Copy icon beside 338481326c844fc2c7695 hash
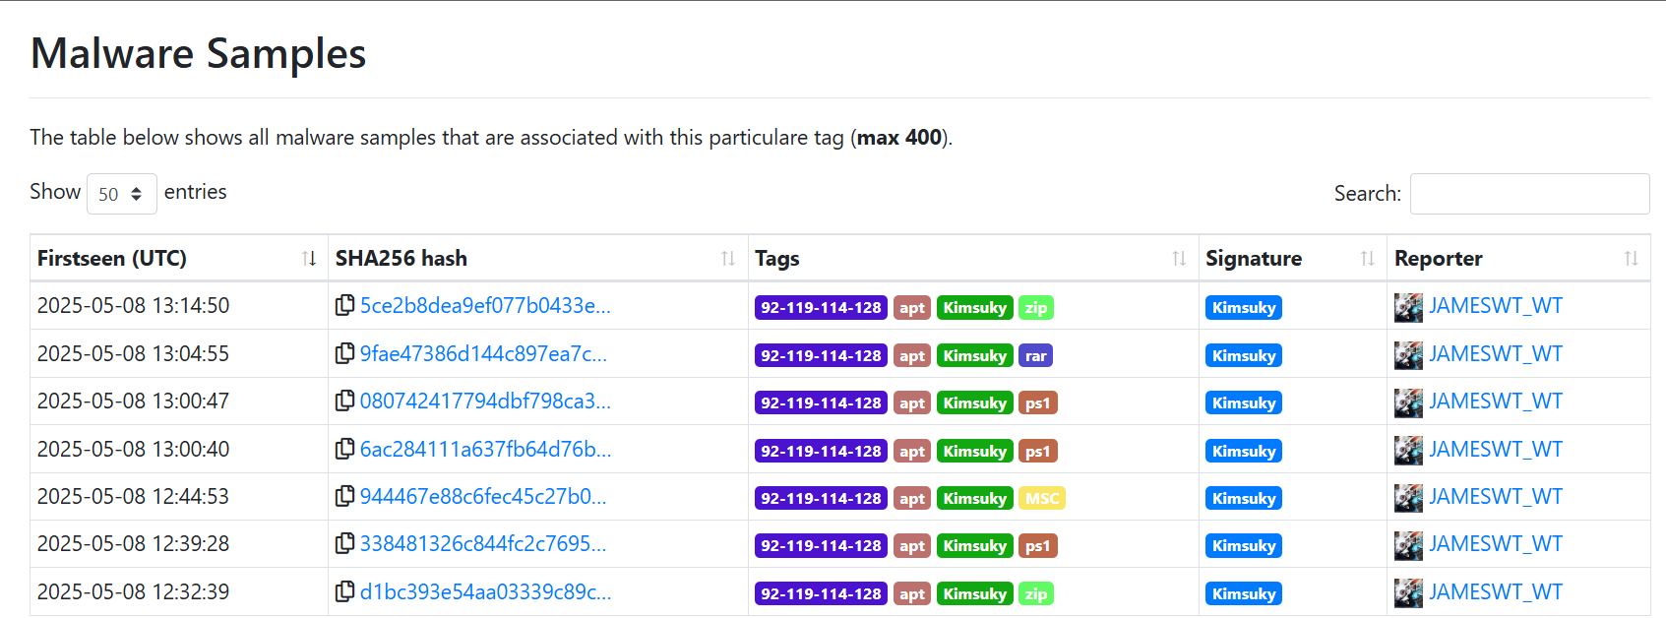1666x618 pixels. click(344, 544)
